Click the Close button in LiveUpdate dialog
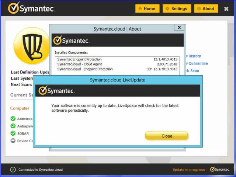 point(167,136)
